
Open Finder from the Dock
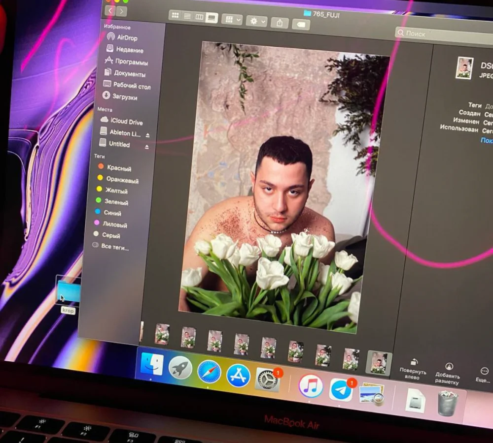point(152,364)
